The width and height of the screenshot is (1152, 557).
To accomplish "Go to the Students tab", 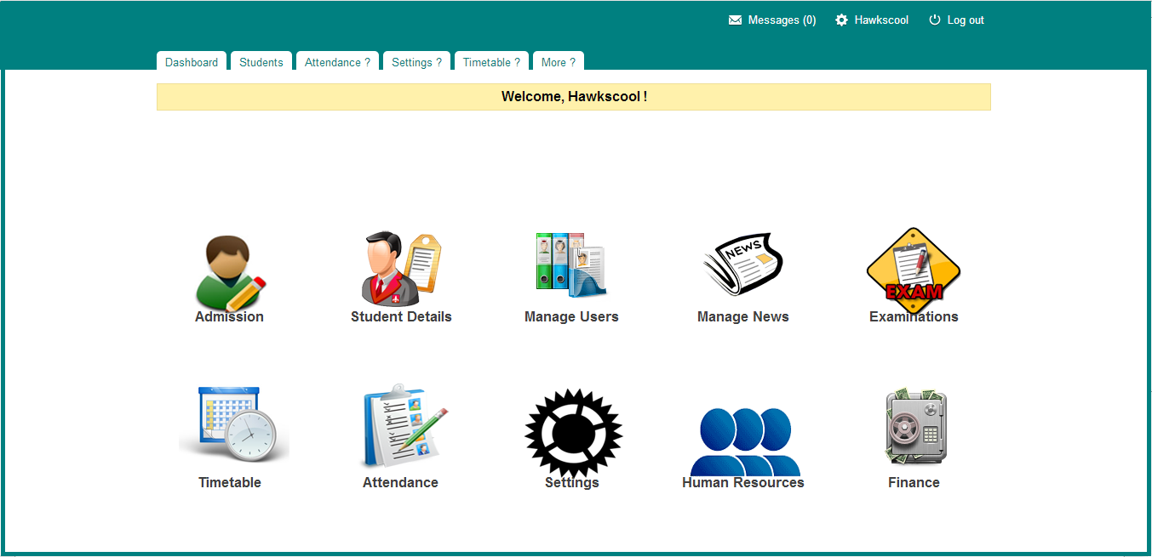I will pos(261,62).
